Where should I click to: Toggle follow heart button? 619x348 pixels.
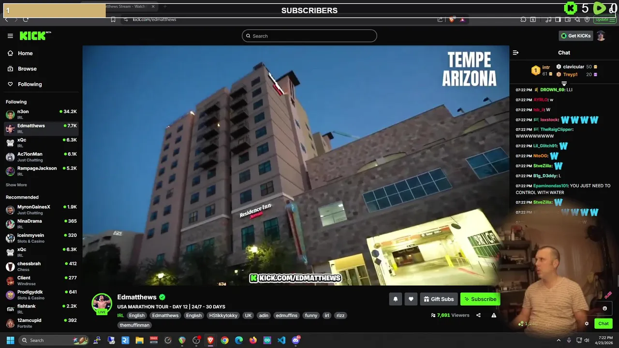(x=411, y=299)
